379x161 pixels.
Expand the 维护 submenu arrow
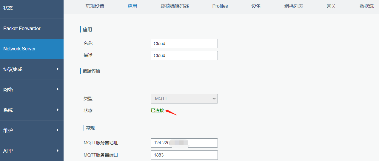(58, 130)
